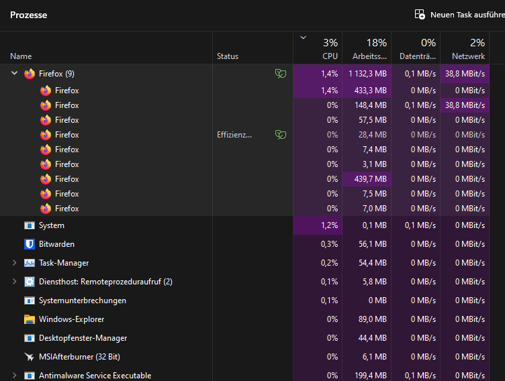Screen dimensions: 505x381
Task: Click the 199,4 MB memory cell
Action: pyautogui.click(x=367, y=375)
